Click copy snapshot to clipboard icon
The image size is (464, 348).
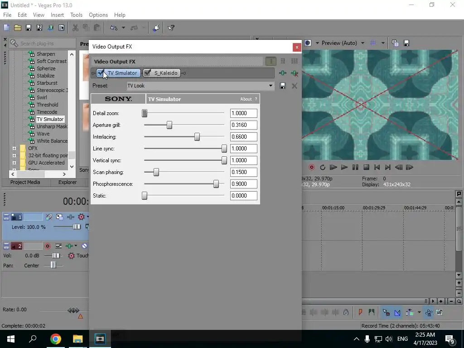point(395,43)
